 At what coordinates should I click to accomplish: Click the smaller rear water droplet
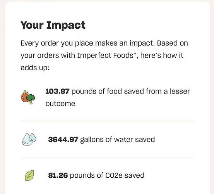(x=33, y=137)
